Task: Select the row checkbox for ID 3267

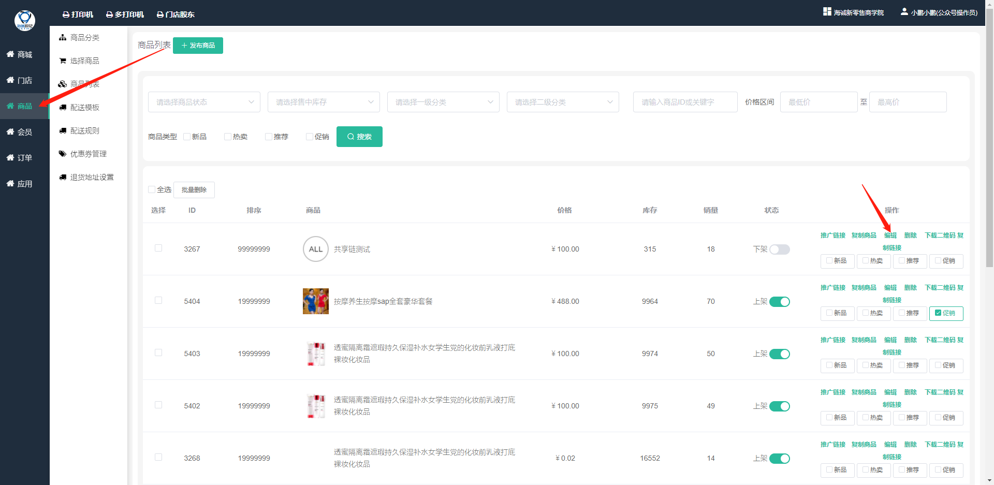Action: click(158, 248)
